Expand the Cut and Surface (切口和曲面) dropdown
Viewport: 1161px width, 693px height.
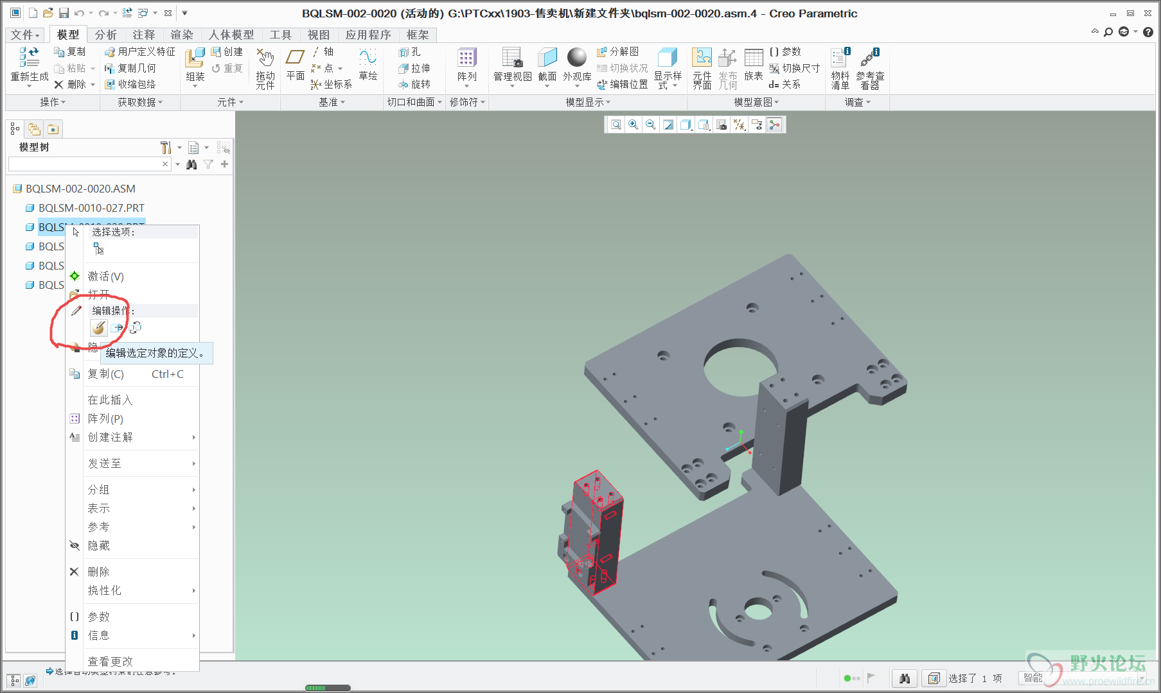click(x=414, y=102)
